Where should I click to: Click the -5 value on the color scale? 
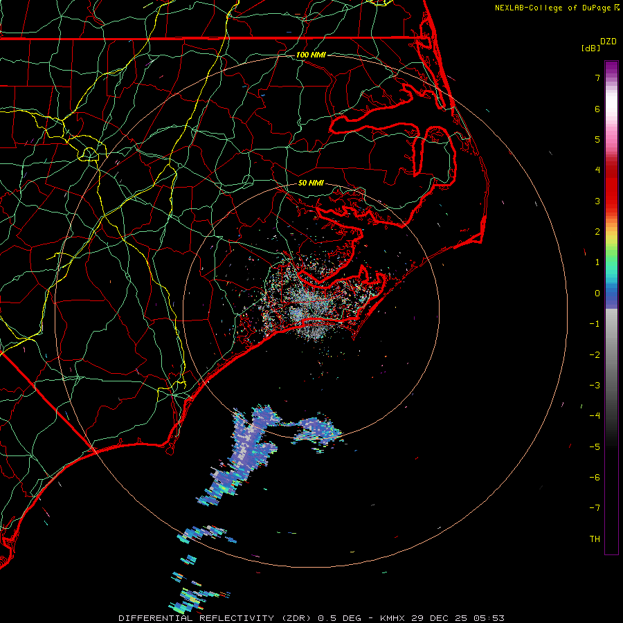[x=595, y=447]
